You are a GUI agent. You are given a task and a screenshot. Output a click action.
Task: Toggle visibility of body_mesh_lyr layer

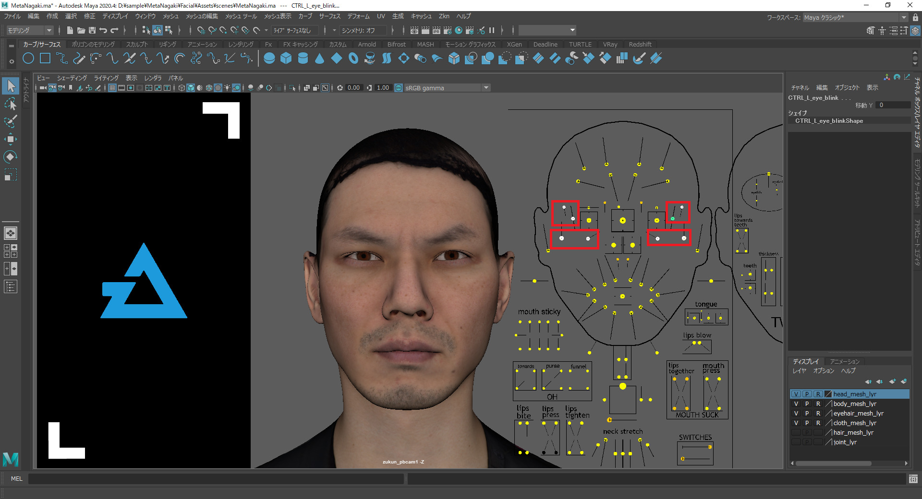click(796, 404)
